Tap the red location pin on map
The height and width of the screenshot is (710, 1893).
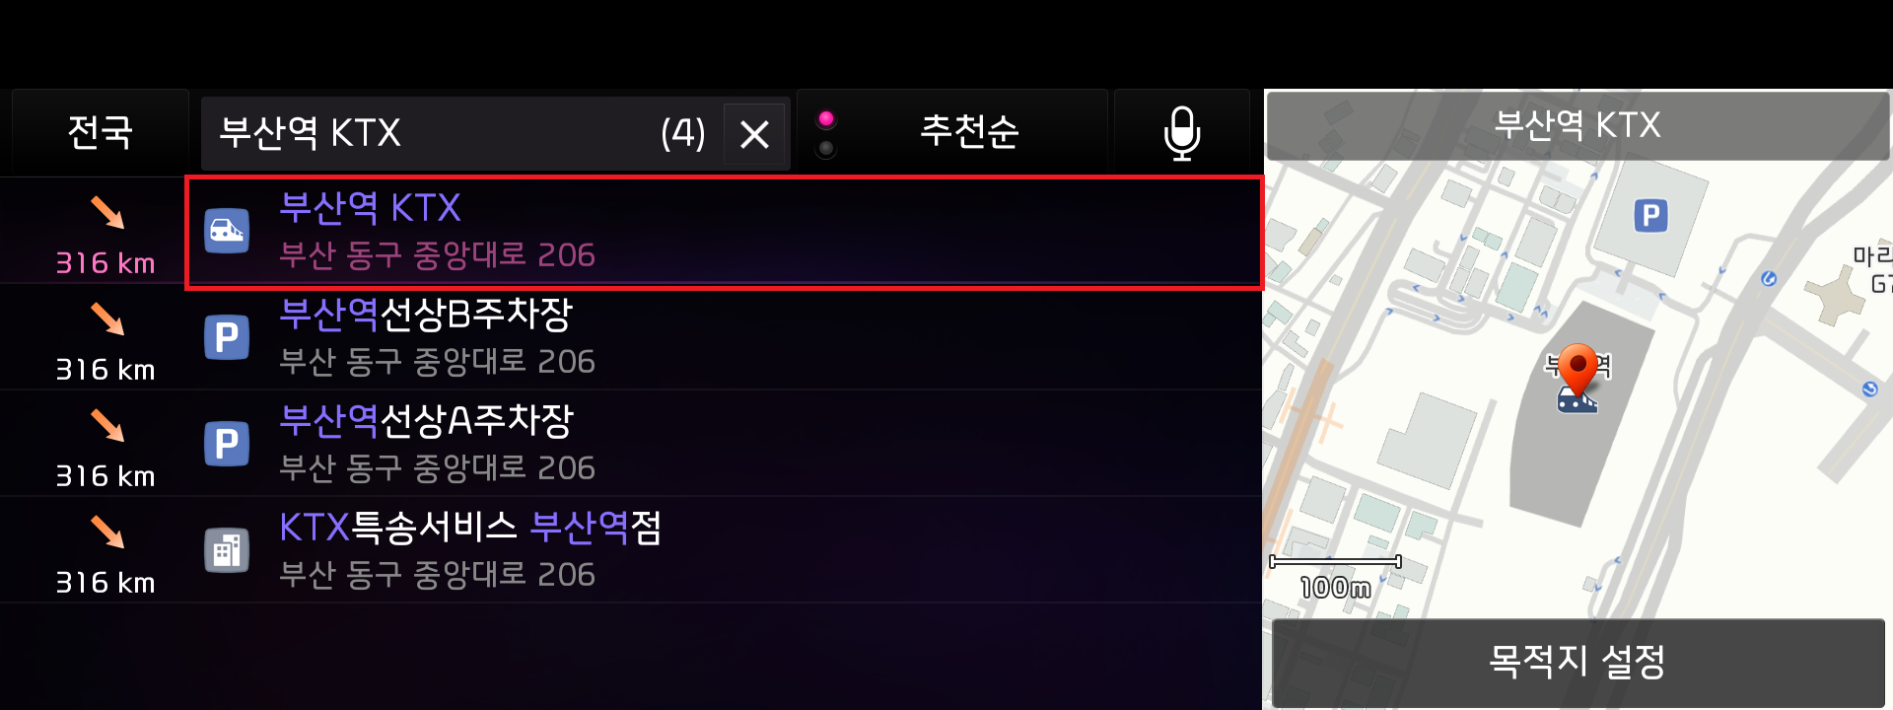1577,369
